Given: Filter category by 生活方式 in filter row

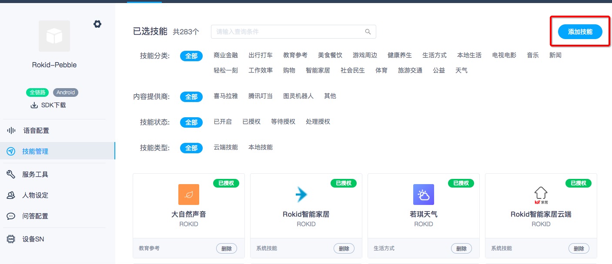Looking at the screenshot, I should (435, 55).
